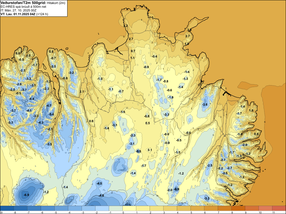Click the legend swatch between 4 and 5
286x214 pixels.
[184, 208]
